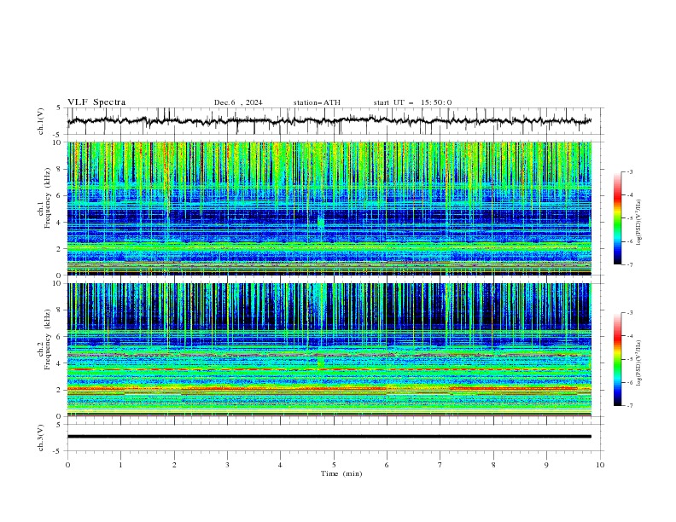This screenshot has height=522, width=676.
Task: Click the ch.1 spectrogram color scale bar
Action: (617, 218)
